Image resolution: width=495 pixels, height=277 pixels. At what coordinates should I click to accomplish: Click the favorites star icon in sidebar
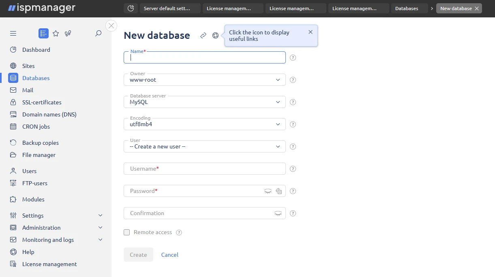point(56,33)
